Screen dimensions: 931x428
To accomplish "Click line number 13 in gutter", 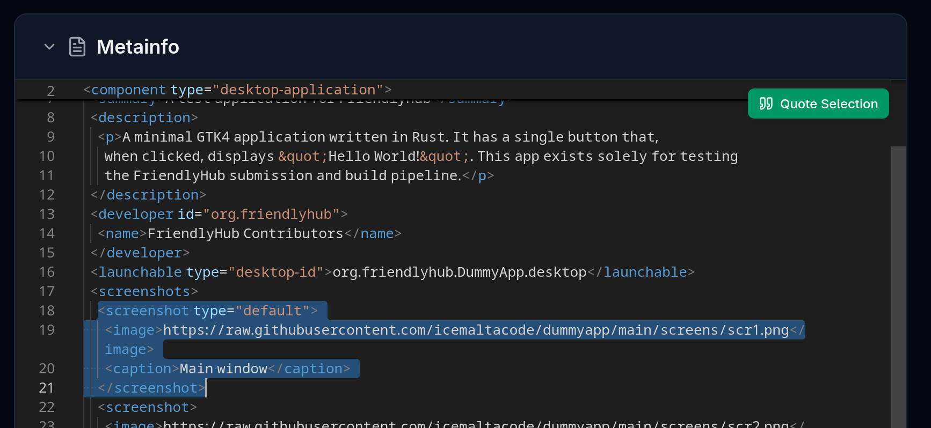I will click(47, 214).
